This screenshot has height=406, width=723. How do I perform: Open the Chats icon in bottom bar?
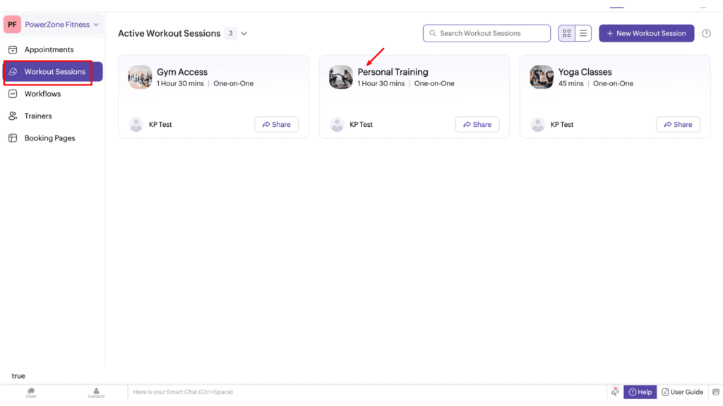(30, 392)
